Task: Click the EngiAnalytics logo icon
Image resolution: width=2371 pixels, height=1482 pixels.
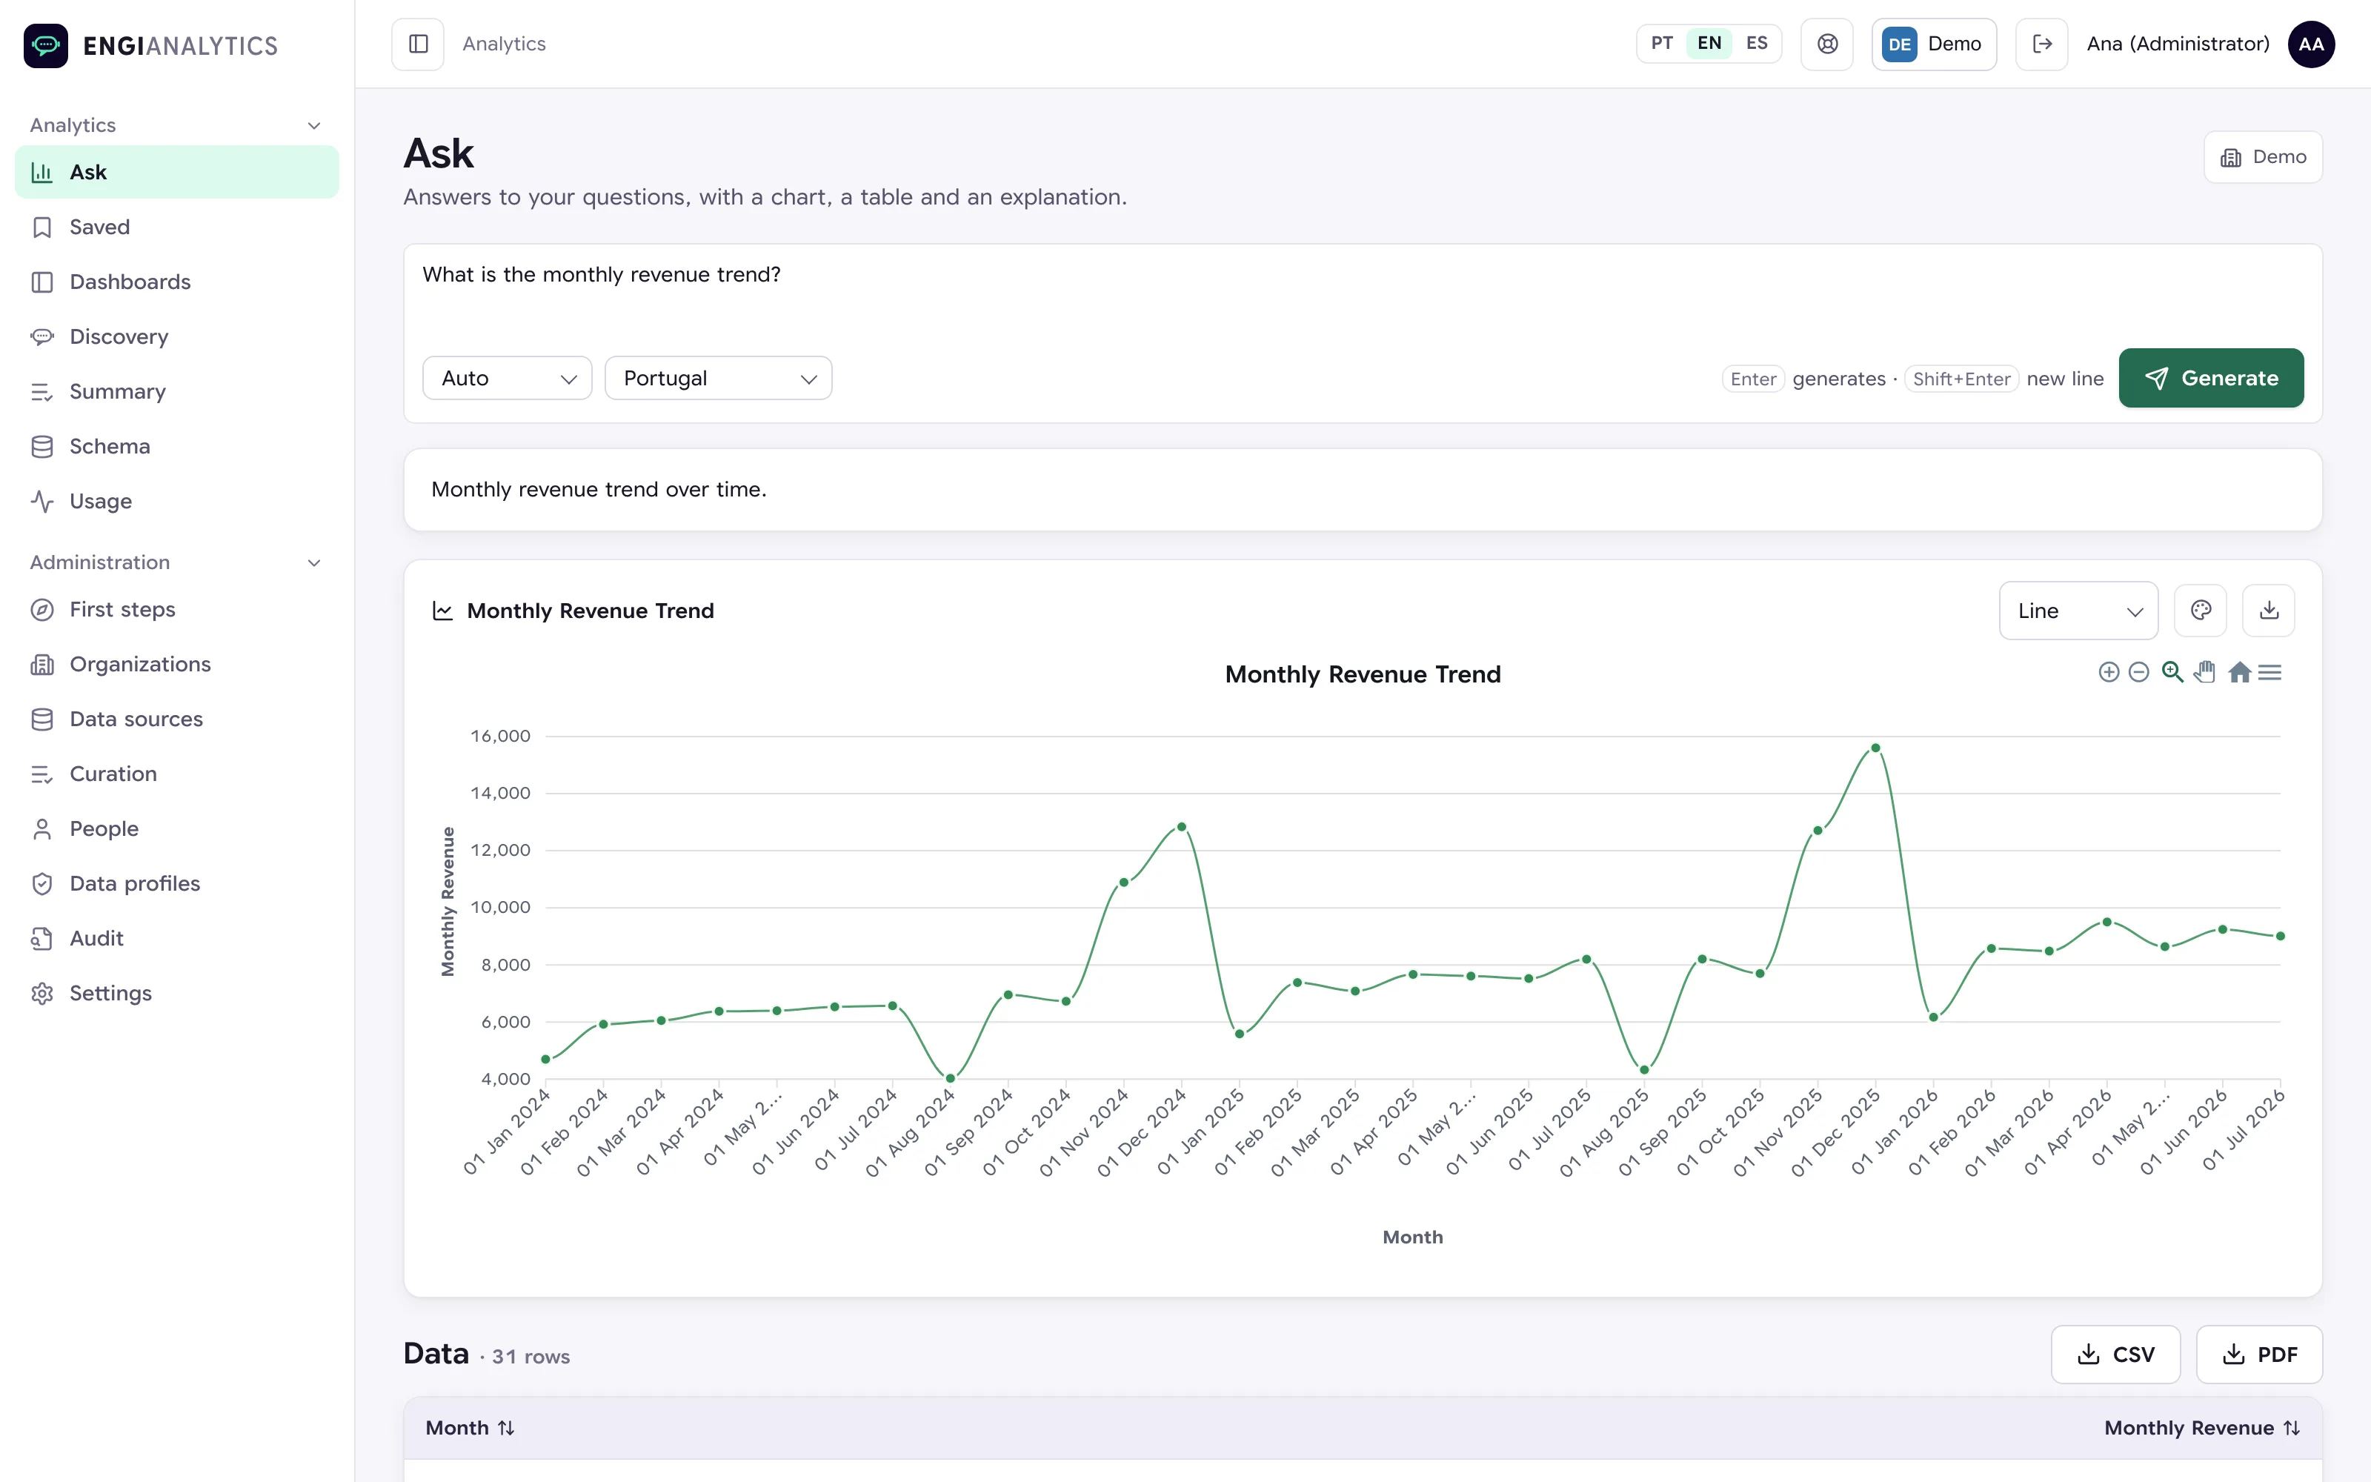Action: click(x=46, y=45)
